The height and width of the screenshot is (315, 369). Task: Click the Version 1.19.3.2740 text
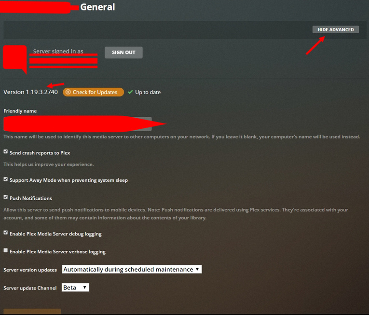30,92
